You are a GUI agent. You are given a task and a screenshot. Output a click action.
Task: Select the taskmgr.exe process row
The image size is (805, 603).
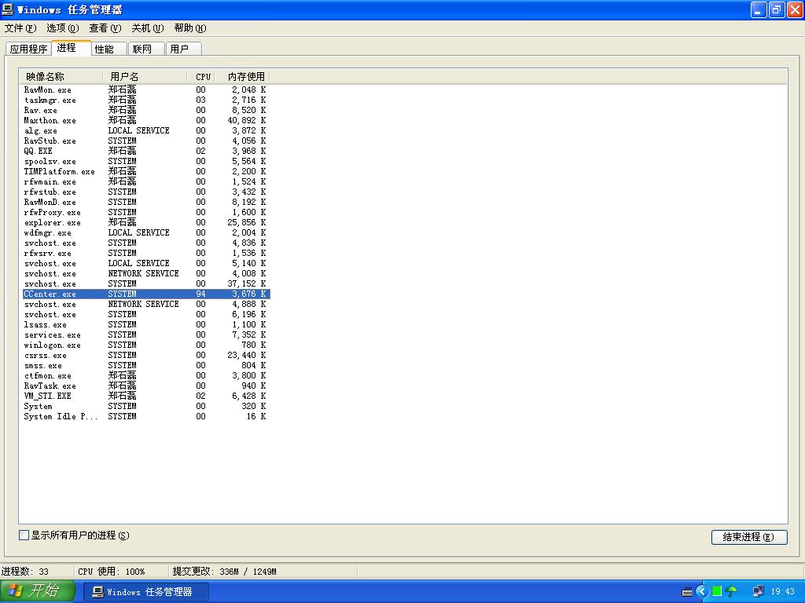point(145,100)
